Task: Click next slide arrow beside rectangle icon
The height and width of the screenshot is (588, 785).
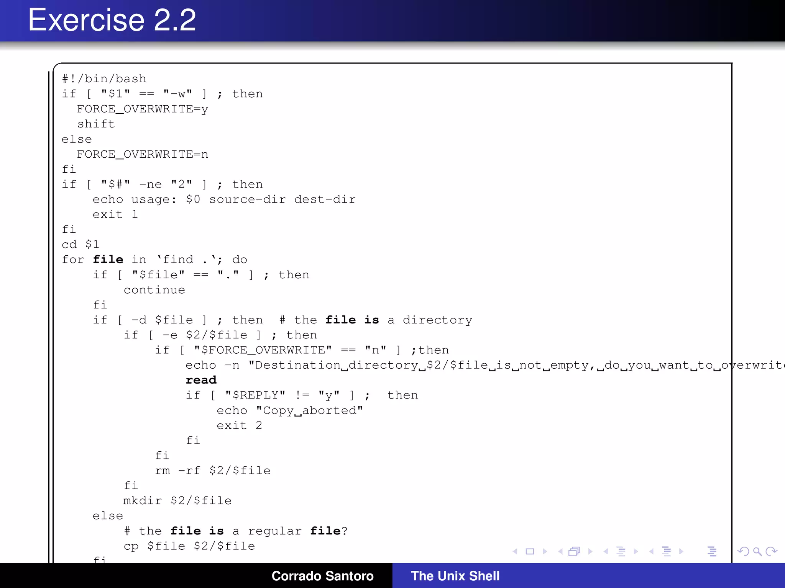Action: tap(545, 552)
